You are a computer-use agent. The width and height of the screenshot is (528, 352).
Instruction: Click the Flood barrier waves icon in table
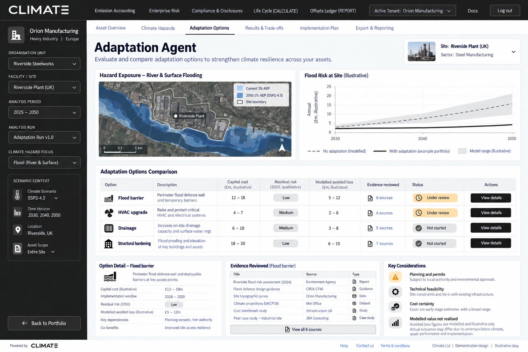[109, 198]
